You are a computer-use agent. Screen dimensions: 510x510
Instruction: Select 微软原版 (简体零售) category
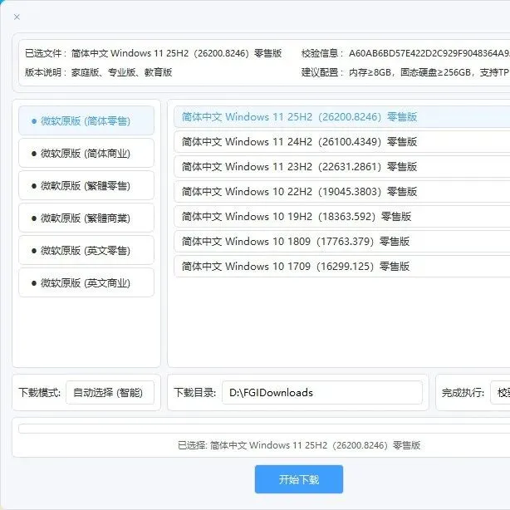(x=86, y=120)
